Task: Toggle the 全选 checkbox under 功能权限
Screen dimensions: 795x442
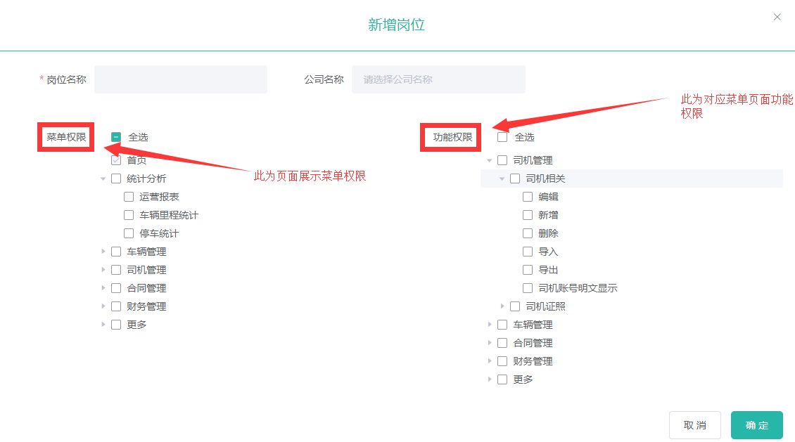Action: pos(502,137)
